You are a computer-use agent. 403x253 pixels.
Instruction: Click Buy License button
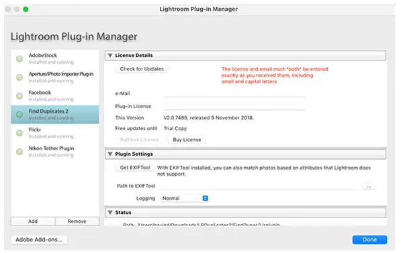[x=187, y=140]
